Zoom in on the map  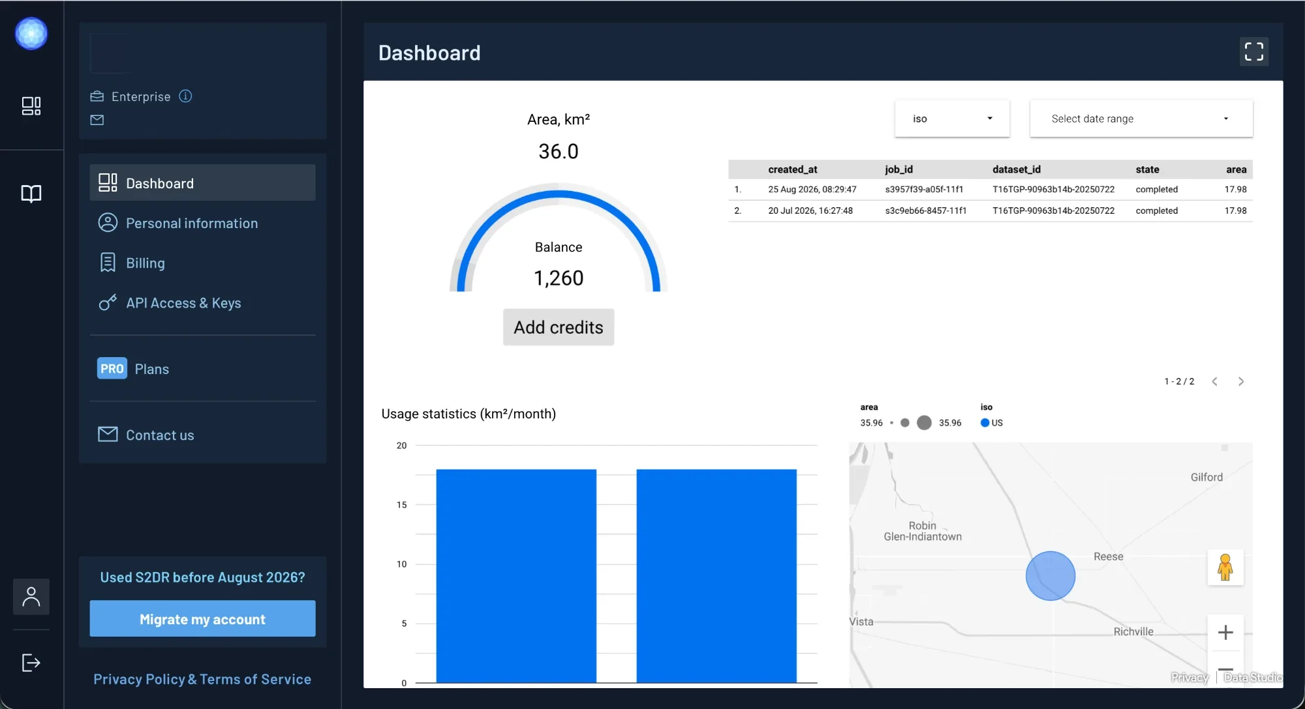pyautogui.click(x=1225, y=632)
